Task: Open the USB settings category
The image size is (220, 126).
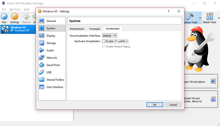Action: (52, 72)
